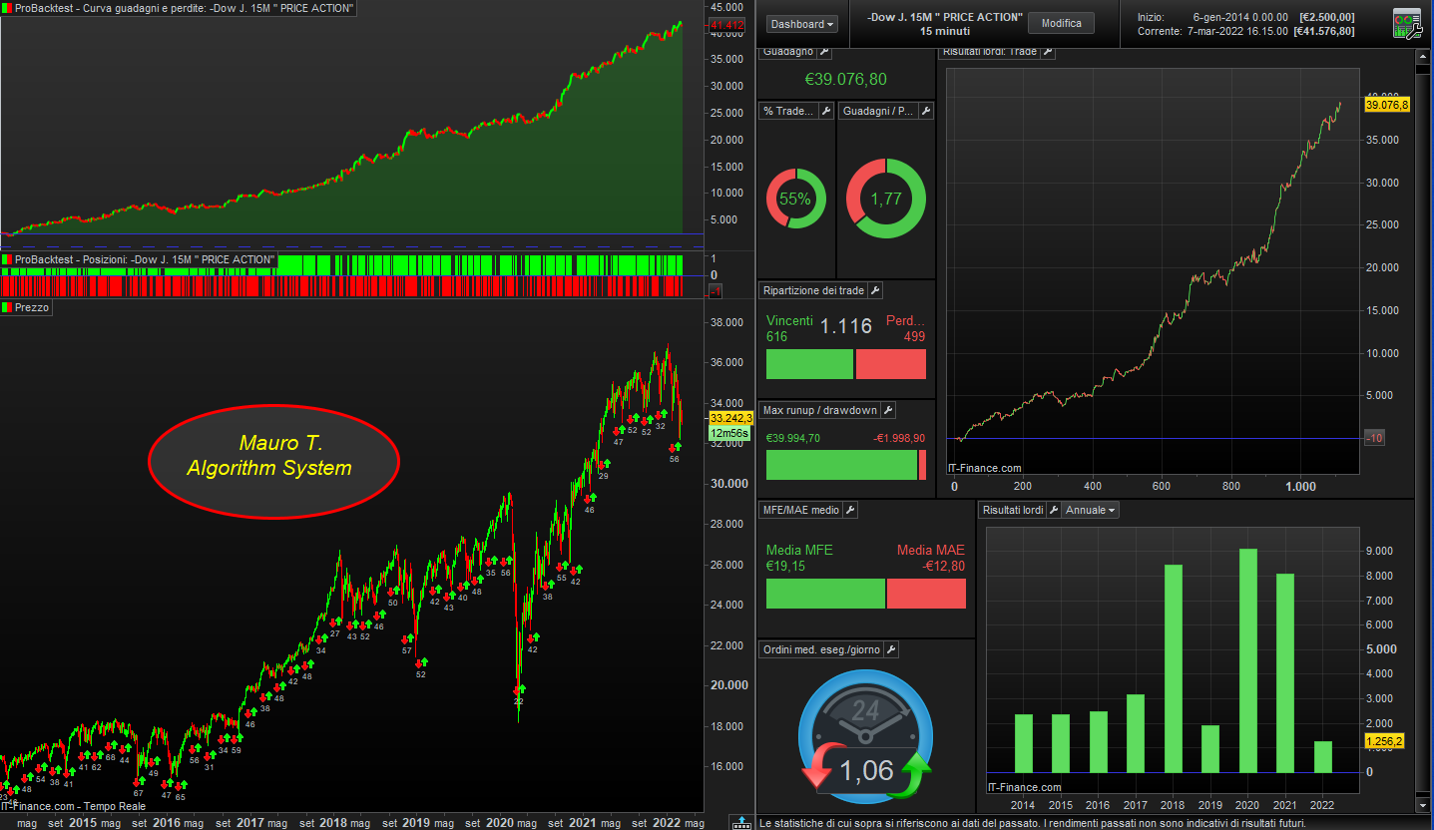Click the -€1.998,90 max drawdown value

(x=898, y=438)
